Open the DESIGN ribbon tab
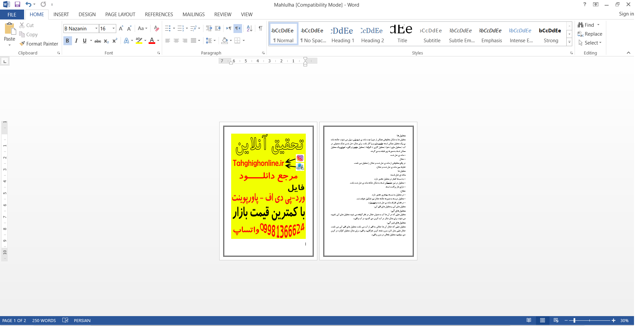 coord(87,15)
